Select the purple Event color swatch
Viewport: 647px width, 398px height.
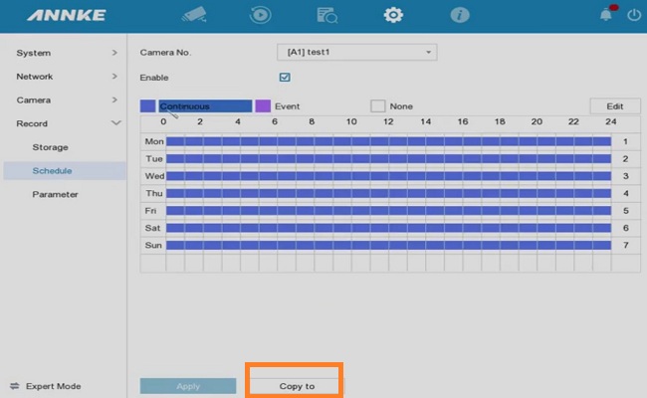point(263,105)
